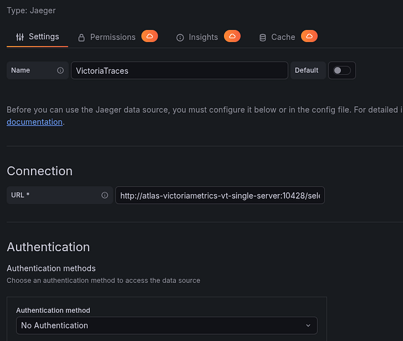Click the Name field containing VictoriaTraces
This screenshot has height=341, width=403.
180,70
